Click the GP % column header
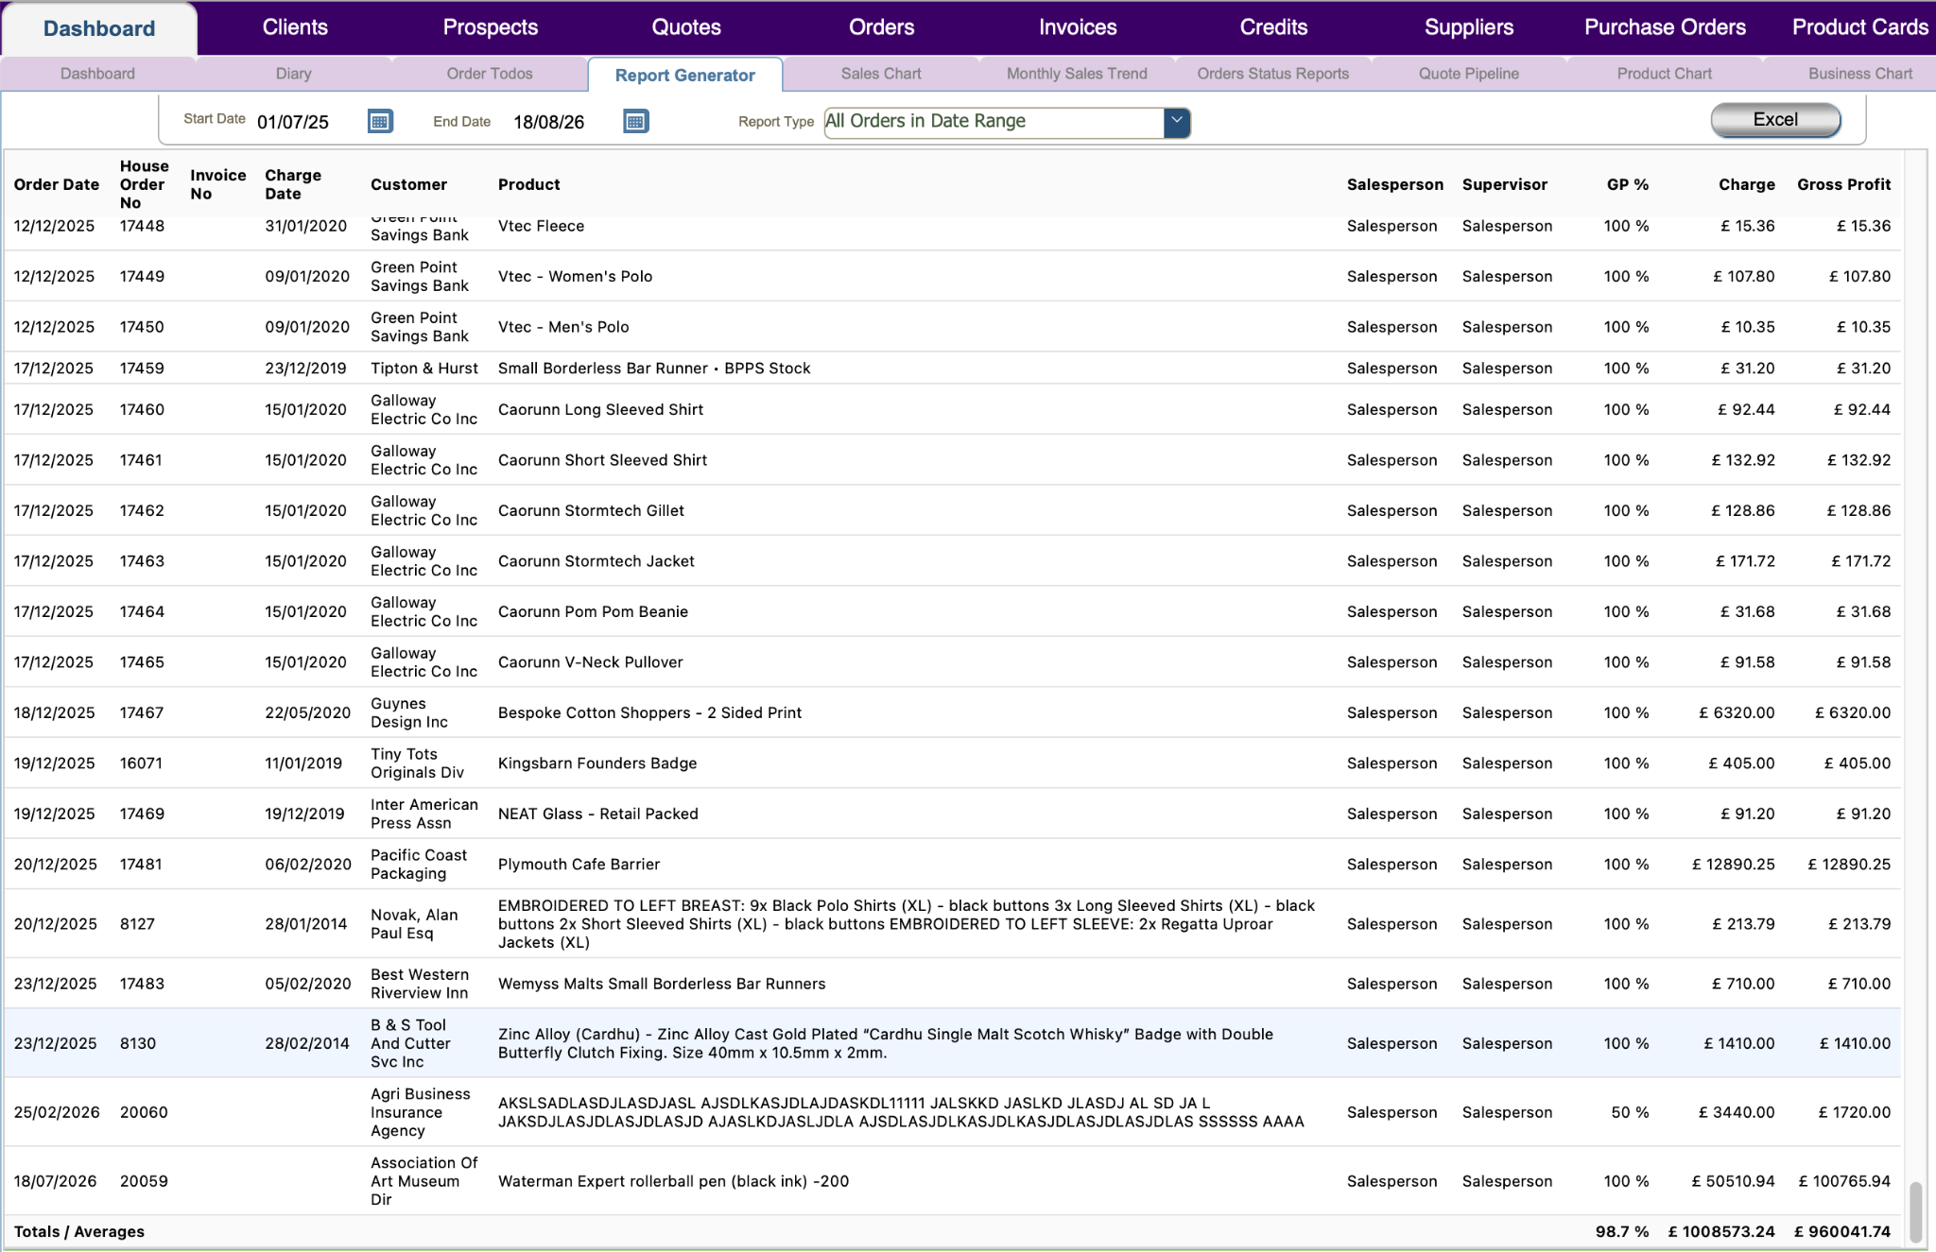The height and width of the screenshot is (1252, 1936). tap(1627, 184)
